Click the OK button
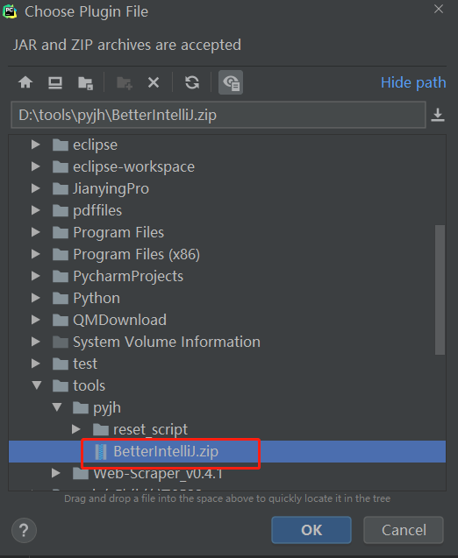458x558 pixels. coord(311,530)
